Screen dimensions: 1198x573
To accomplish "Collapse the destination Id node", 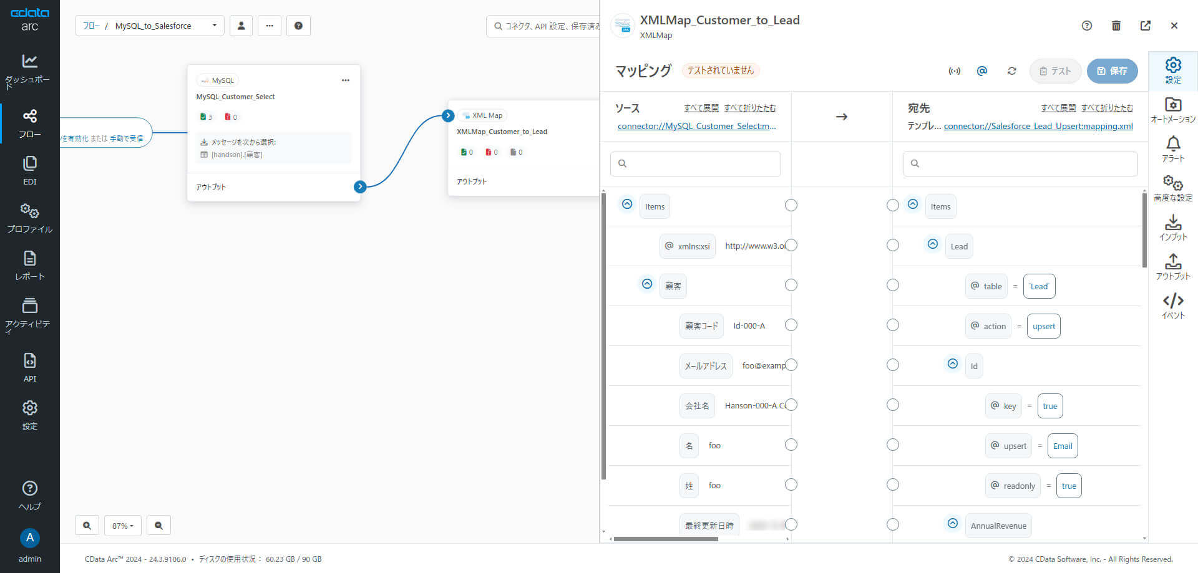I will (x=953, y=364).
